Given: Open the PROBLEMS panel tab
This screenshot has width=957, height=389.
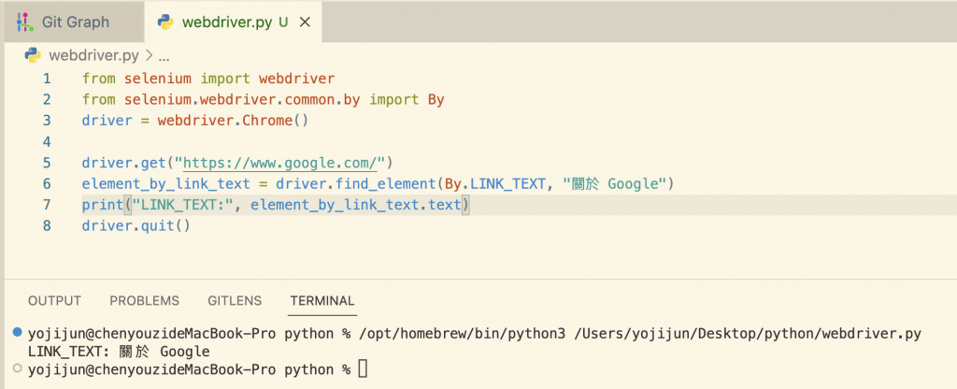Looking at the screenshot, I should click(145, 300).
